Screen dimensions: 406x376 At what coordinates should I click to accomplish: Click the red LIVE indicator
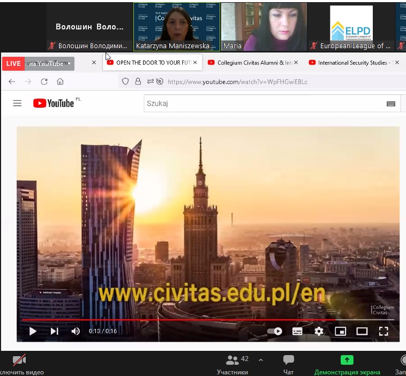(x=13, y=64)
